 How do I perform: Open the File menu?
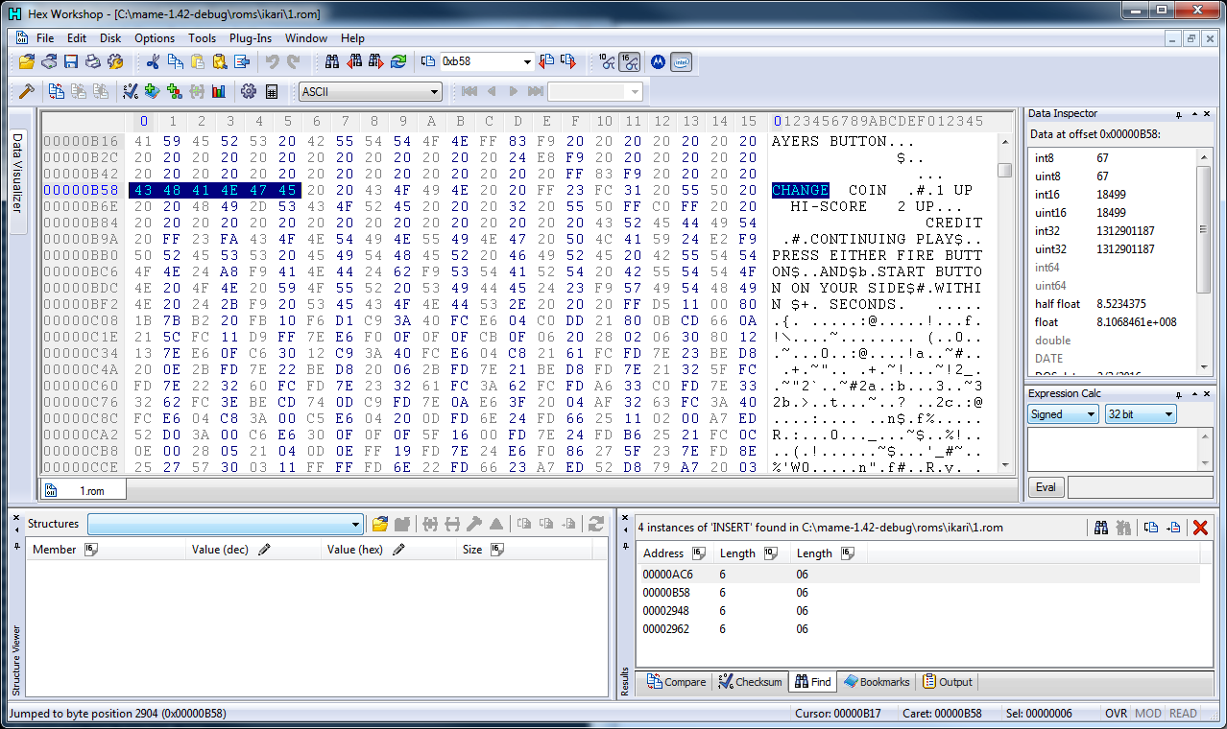[x=45, y=38]
